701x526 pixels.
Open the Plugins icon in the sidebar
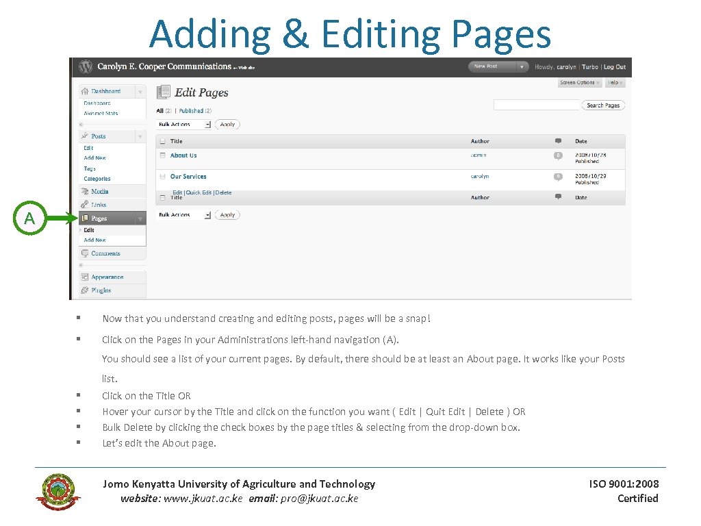84,290
